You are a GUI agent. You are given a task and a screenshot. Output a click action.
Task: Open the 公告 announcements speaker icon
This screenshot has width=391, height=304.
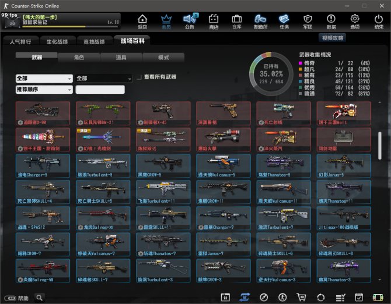tap(190, 22)
